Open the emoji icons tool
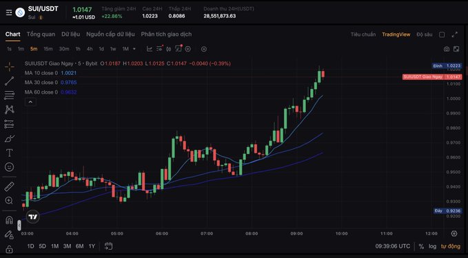 9,167
